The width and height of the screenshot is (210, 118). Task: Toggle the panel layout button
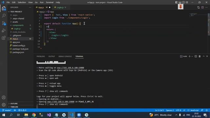[x=180, y=2]
